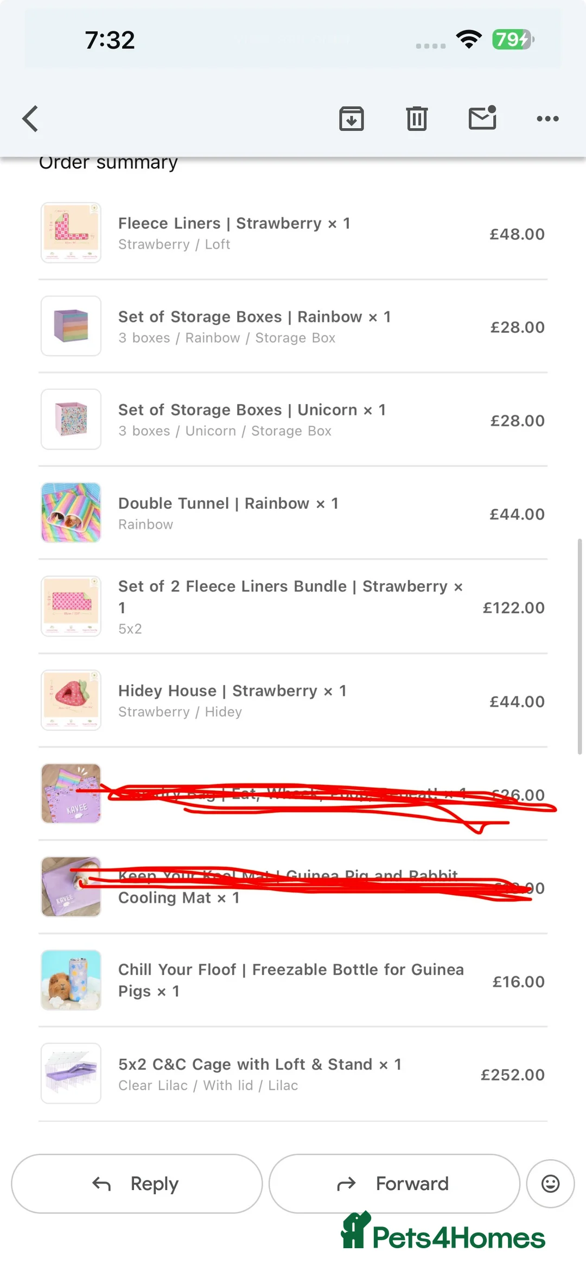
Task: Archive this email
Action: click(352, 118)
